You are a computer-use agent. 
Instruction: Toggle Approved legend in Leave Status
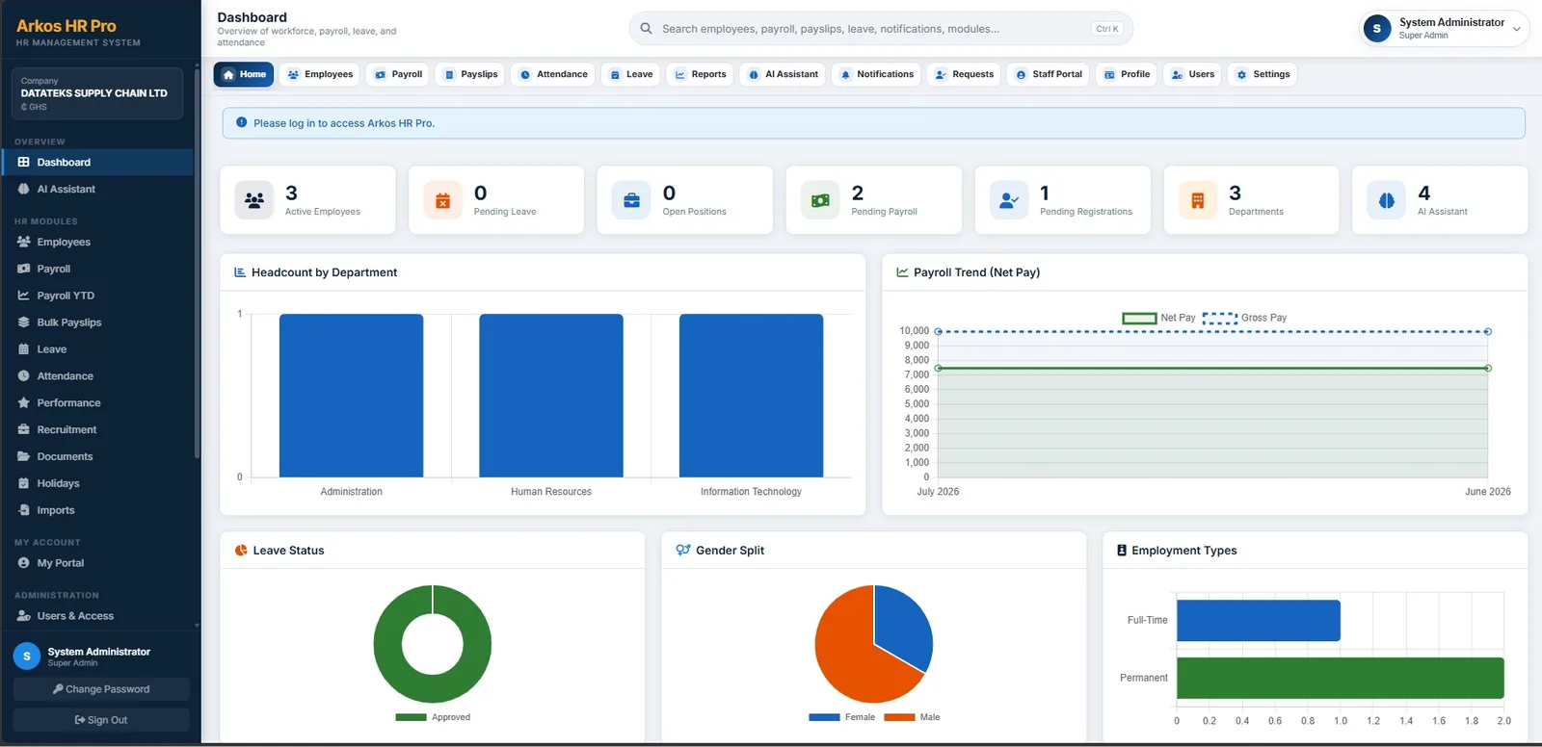coord(433,717)
